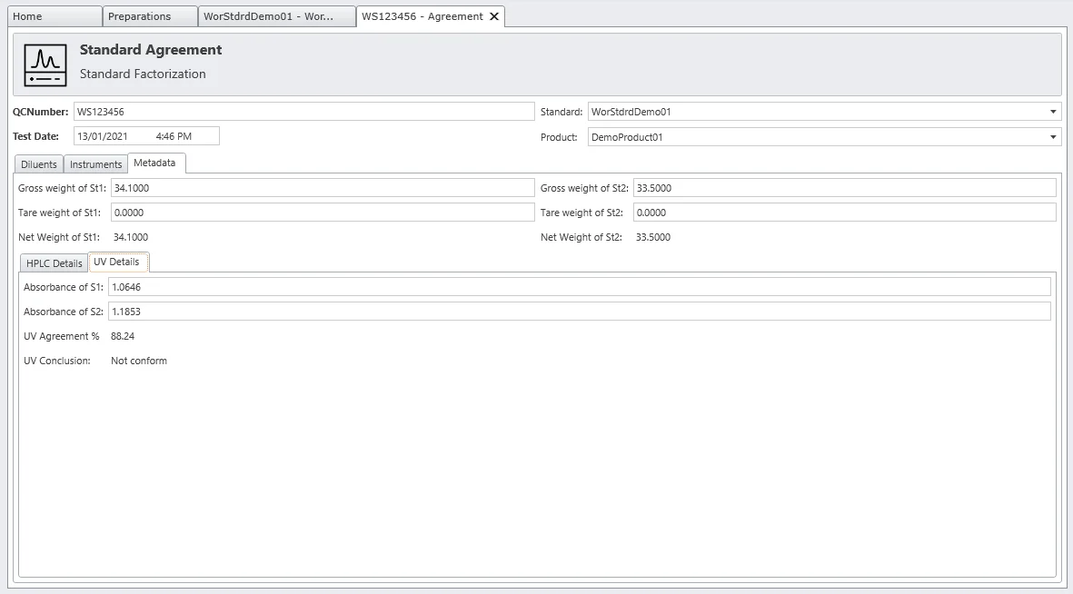
Task: Edit the Gross weight of St1 field
Action: tap(322, 188)
